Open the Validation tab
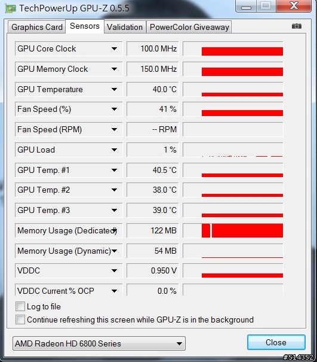The image size is (317, 362). 125,27
